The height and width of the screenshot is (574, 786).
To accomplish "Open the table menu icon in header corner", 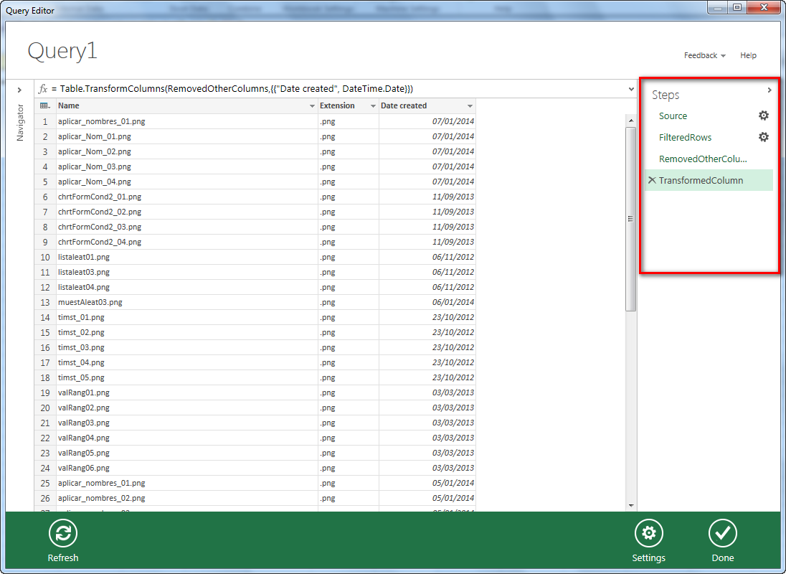I will [45, 105].
